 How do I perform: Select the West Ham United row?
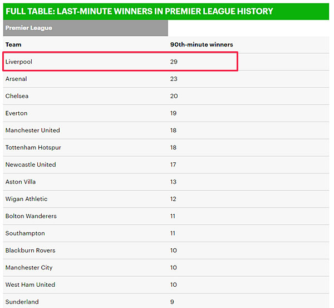click(166, 285)
